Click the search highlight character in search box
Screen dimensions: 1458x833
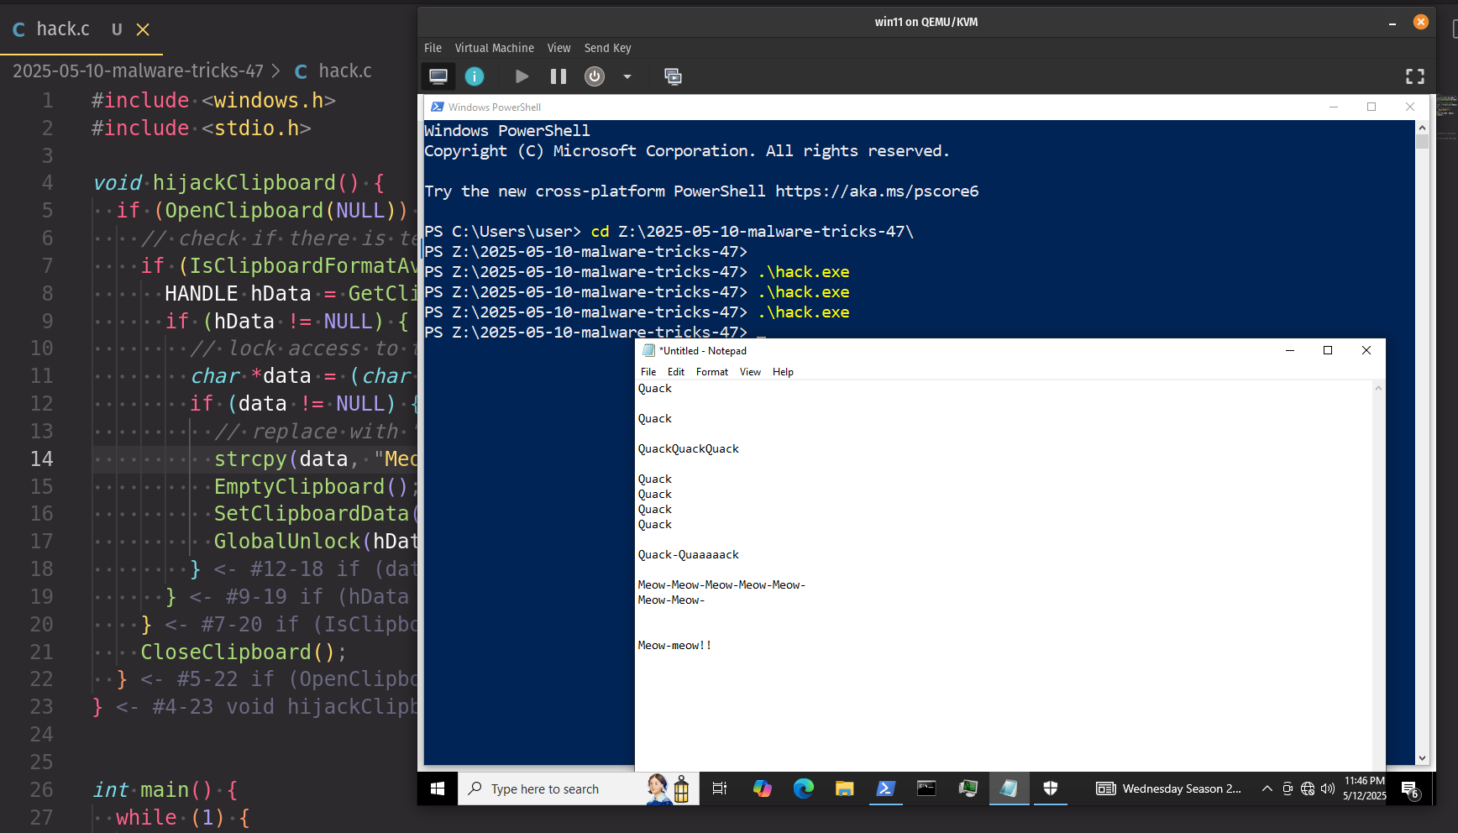point(668,788)
